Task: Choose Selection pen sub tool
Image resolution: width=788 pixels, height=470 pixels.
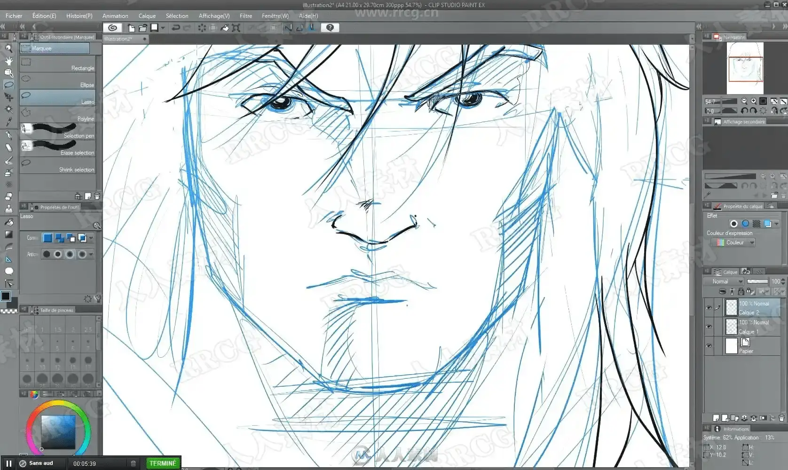Action: (x=58, y=132)
